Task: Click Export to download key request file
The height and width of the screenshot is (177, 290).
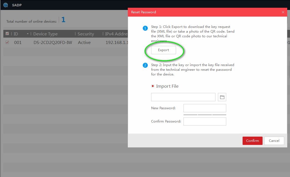Action: [x=163, y=50]
